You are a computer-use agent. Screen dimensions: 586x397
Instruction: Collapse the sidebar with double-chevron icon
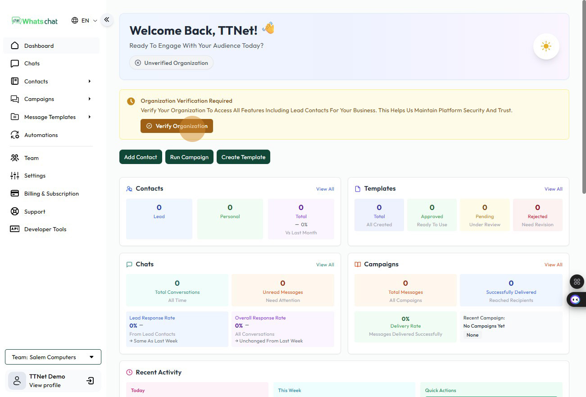(107, 19)
